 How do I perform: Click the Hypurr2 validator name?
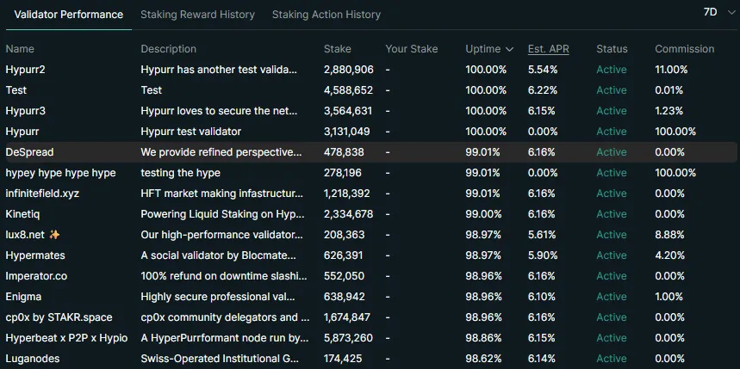tap(26, 70)
